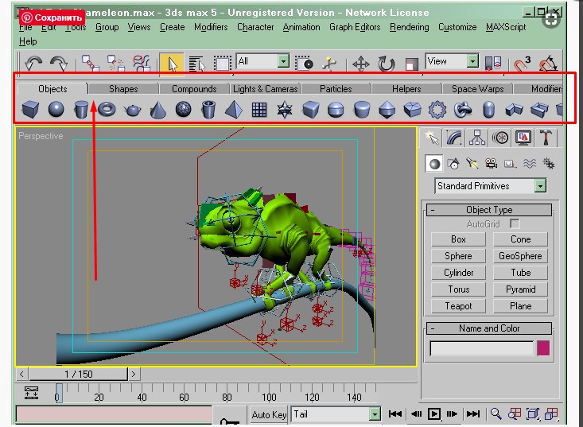Screen dimensions: 583x427
Task: Click the Torus primitive shelf icon
Action: pos(107,110)
